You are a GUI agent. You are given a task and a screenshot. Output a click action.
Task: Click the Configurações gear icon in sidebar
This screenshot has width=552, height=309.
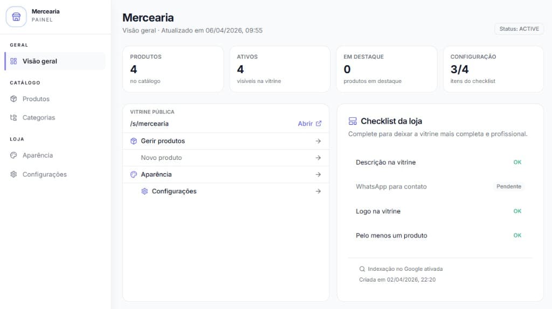click(14, 174)
